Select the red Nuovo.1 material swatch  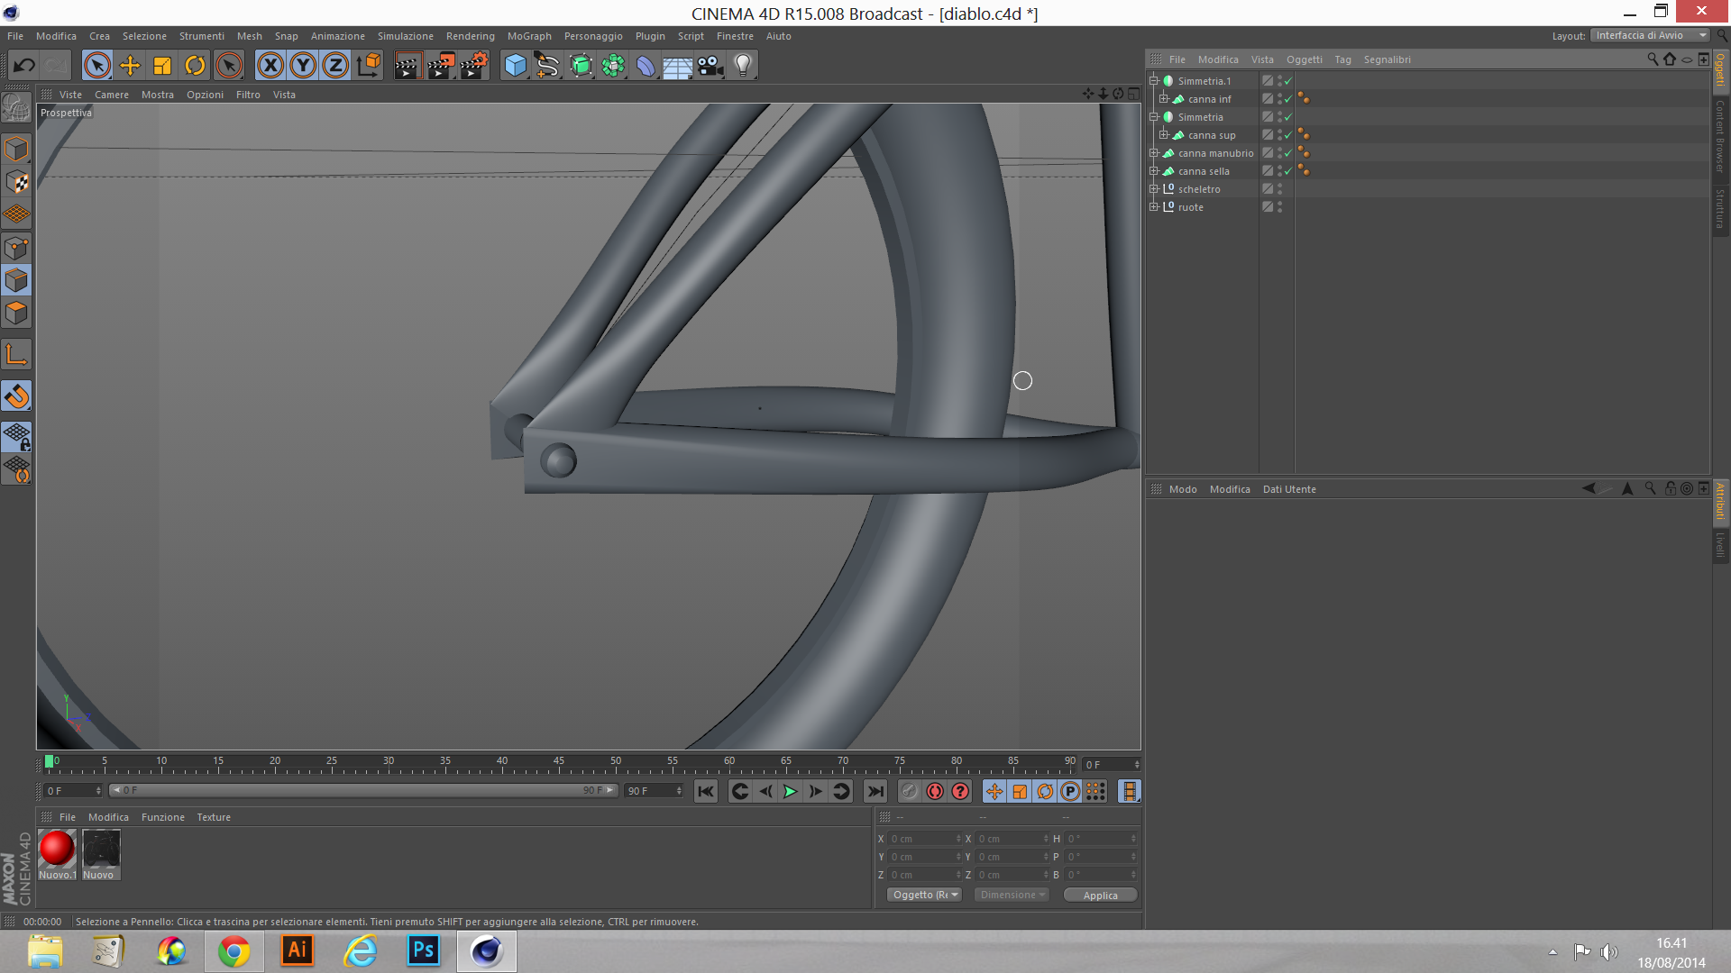point(57,849)
